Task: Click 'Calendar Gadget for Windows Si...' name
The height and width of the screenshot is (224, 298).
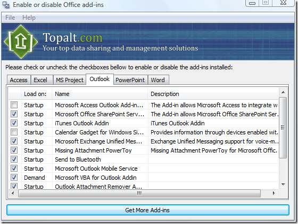Action: click(x=99, y=132)
